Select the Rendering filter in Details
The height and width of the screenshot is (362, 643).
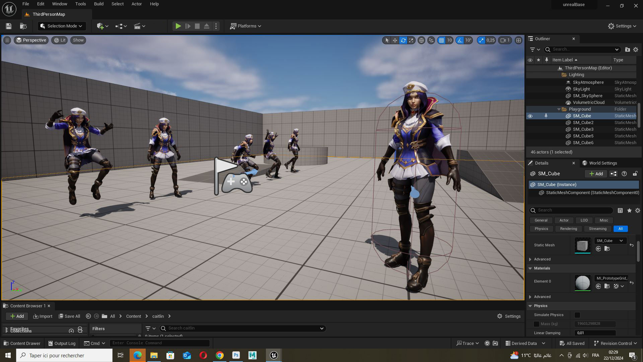pos(569,229)
